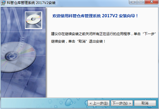This screenshot has width=159, height=109.
Task: Click the water-drop banner beside the buttons
Action: pyautogui.click(x=44, y=103)
